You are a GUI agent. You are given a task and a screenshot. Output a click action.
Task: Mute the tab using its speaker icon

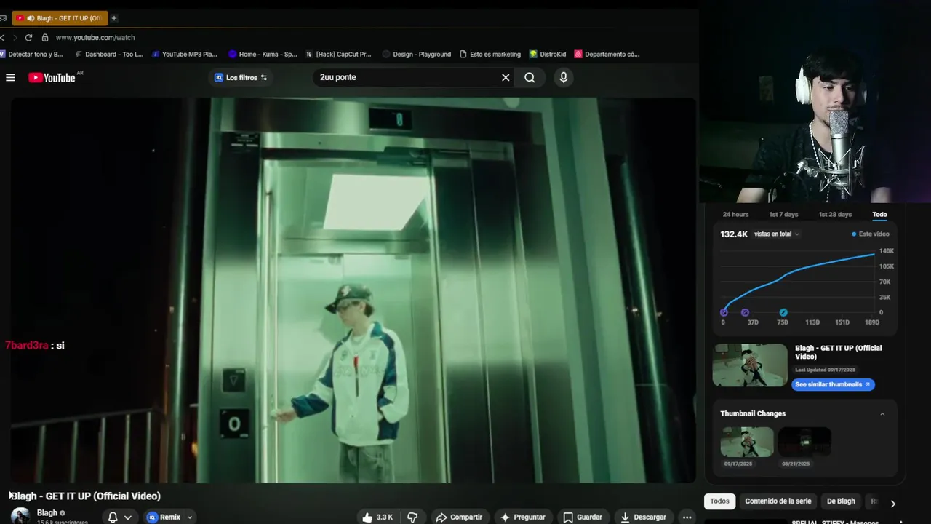[31, 18]
